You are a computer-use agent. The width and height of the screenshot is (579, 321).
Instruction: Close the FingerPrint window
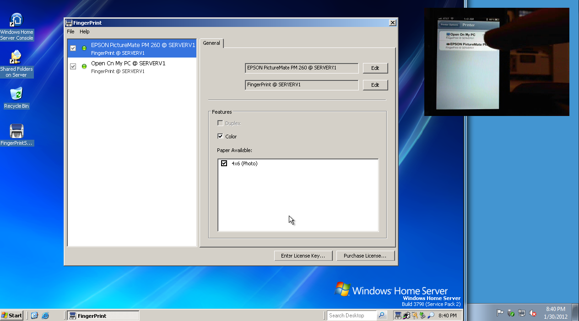coord(392,23)
